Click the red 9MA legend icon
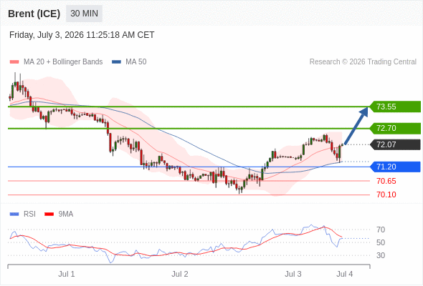The width and height of the screenshot is (423, 286). (x=49, y=214)
